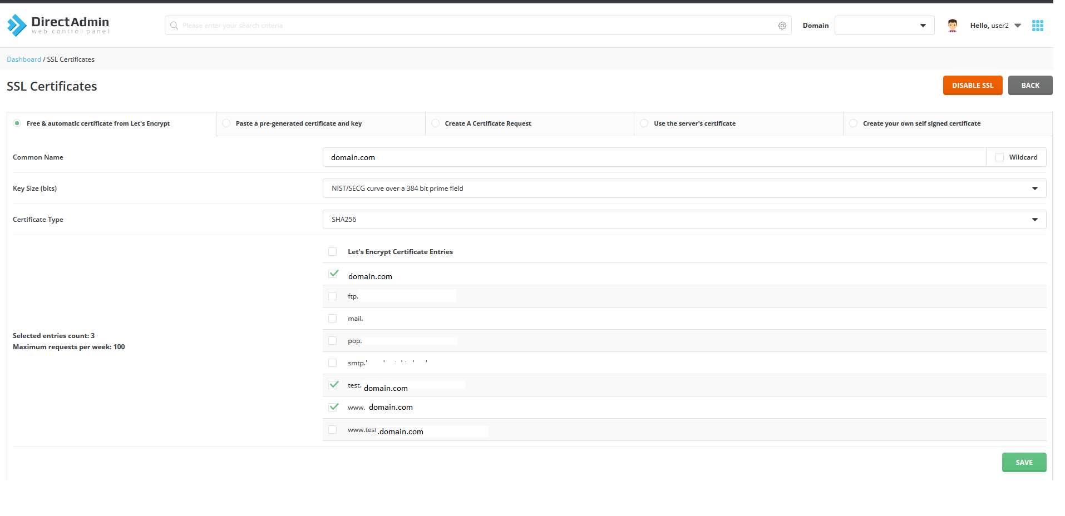Screen dimensions: 1065x516
Task: Go to Dashboard breadcrumb link
Action: pyautogui.click(x=24, y=59)
